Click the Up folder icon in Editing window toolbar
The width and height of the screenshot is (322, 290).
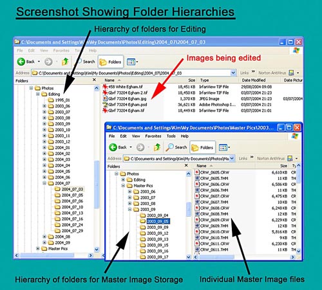pos(65,62)
